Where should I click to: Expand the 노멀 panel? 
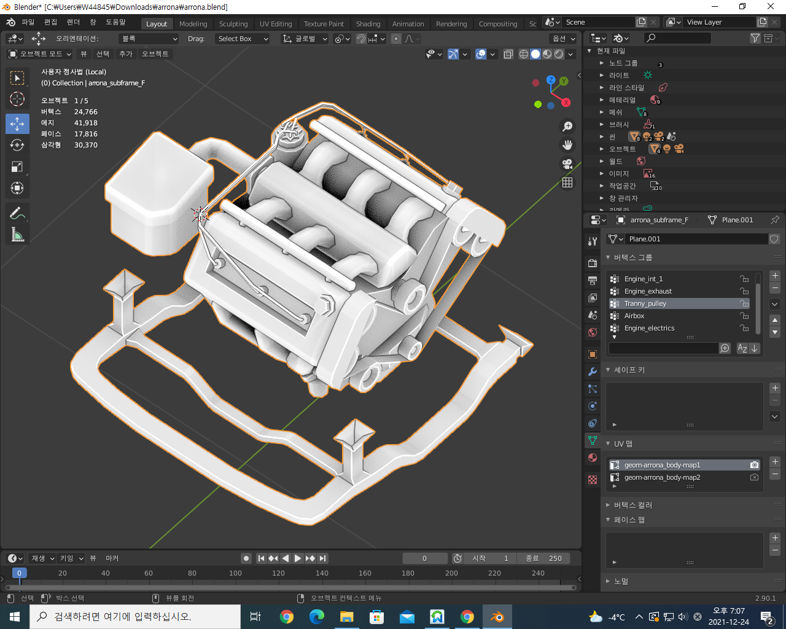[608, 581]
